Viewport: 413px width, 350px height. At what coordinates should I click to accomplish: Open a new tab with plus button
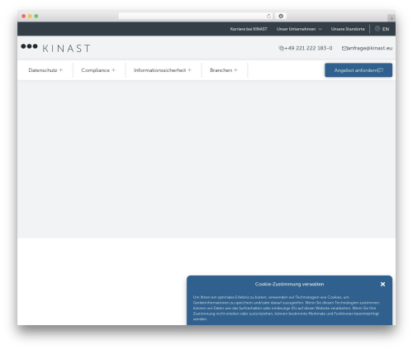[x=392, y=18]
